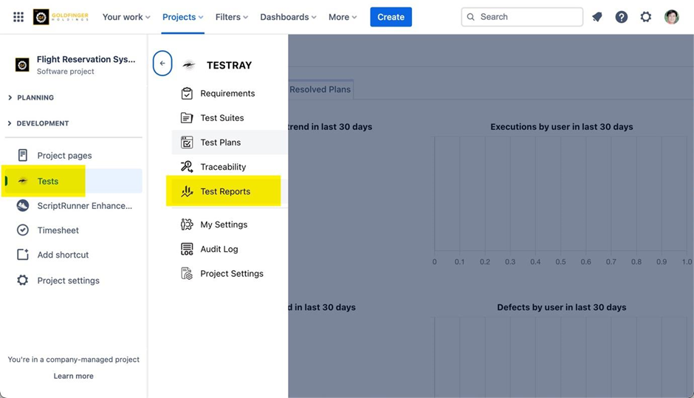Click the user profile avatar

[671, 17]
